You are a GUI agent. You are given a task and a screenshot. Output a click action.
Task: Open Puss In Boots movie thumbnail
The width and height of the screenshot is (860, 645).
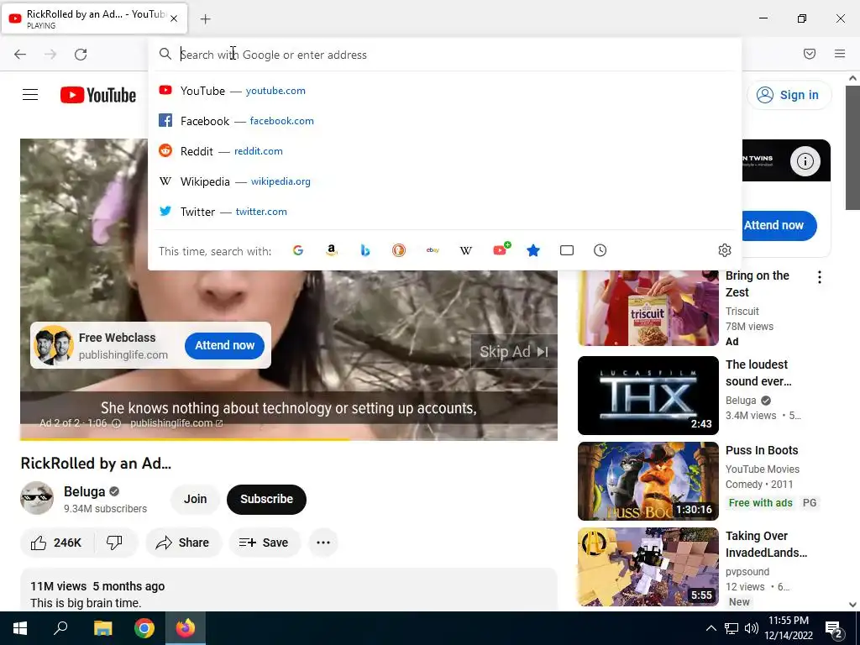(648, 481)
